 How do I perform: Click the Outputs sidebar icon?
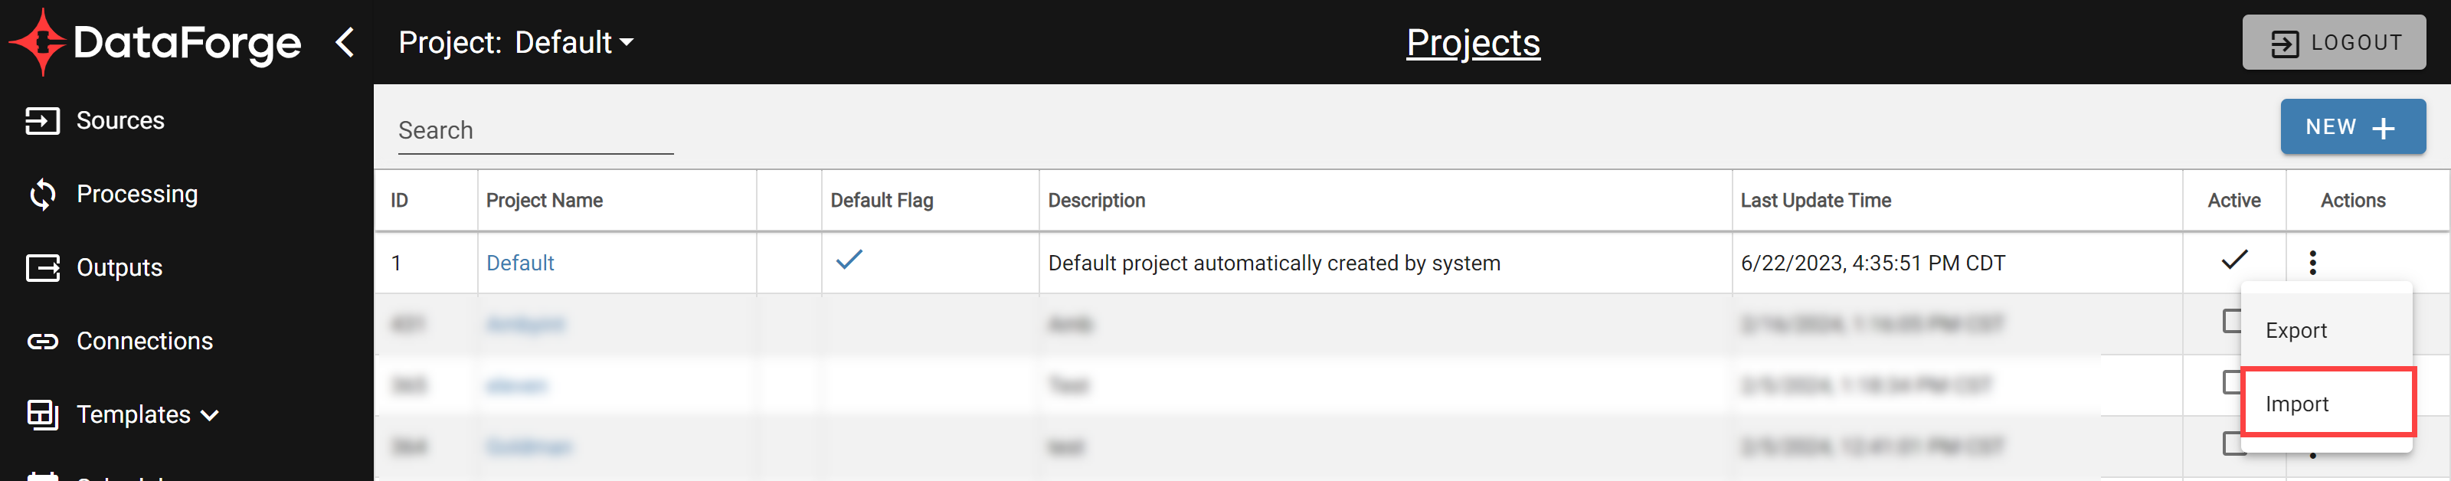click(x=42, y=268)
